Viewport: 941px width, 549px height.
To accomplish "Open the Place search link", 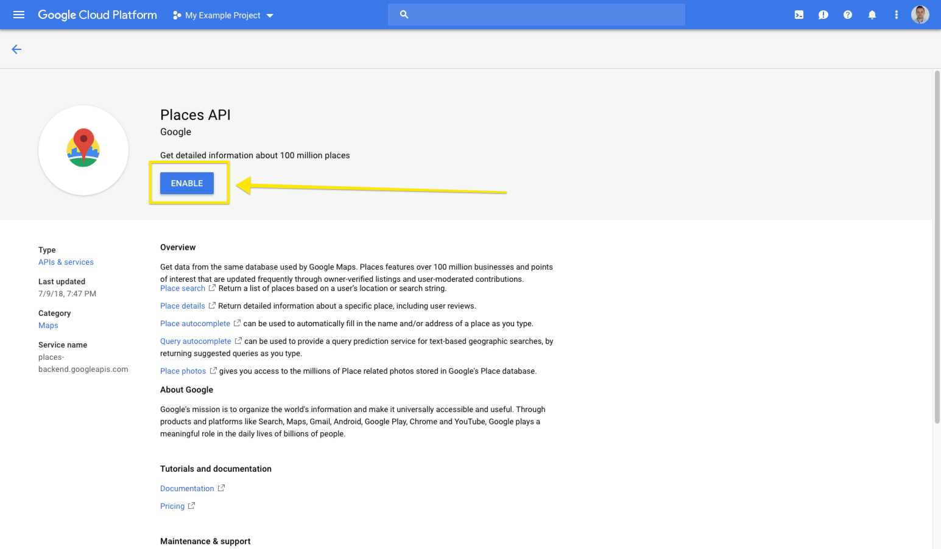I will point(183,288).
